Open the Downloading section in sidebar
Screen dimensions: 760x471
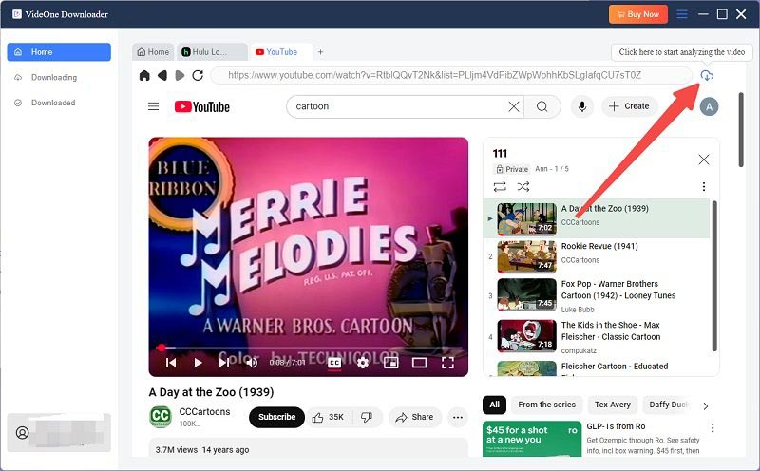(53, 77)
